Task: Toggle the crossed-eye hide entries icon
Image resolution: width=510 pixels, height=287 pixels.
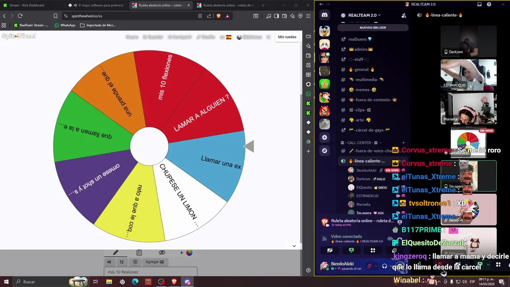Action: (x=162, y=252)
